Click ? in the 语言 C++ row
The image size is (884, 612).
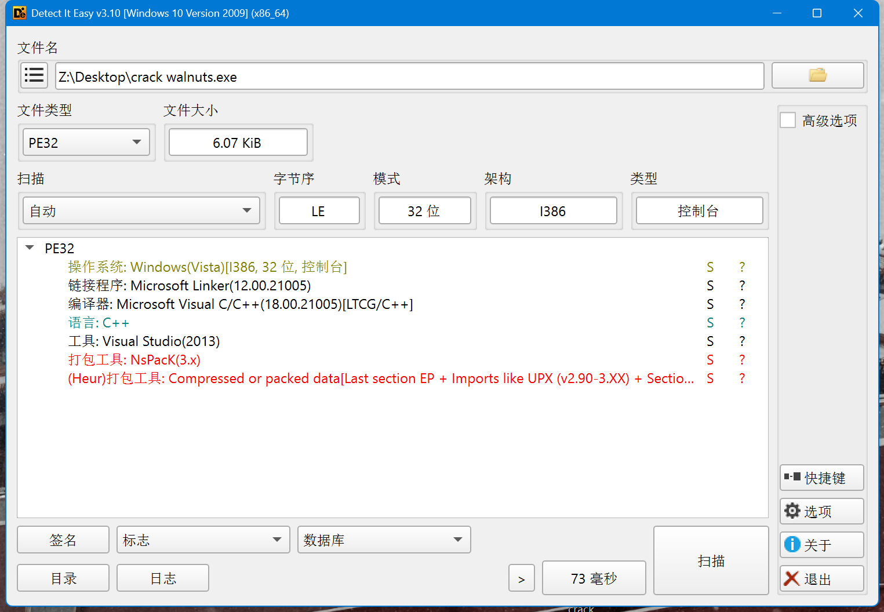742,323
